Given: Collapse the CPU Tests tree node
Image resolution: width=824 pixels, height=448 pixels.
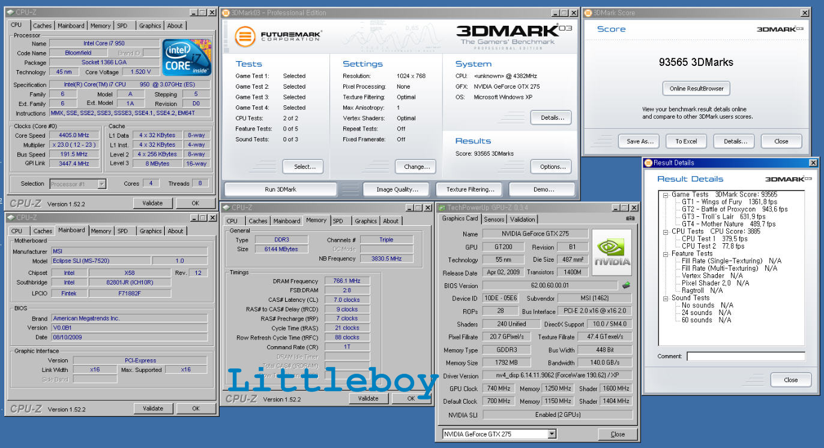Looking at the screenshot, I should pos(666,231).
